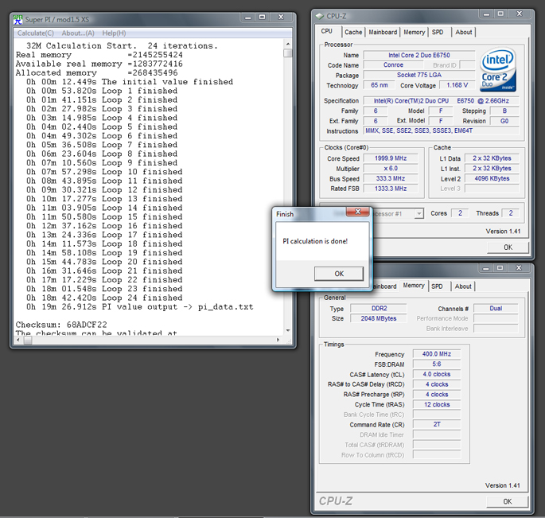Image resolution: width=545 pixels, height=518 pixels.
Task: Click the horizontal scrollbar thumb in Super PI
Action: tap(28, 340)
